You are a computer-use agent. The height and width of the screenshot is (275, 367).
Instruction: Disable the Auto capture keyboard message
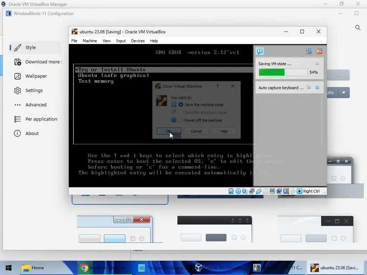point(309,87)
